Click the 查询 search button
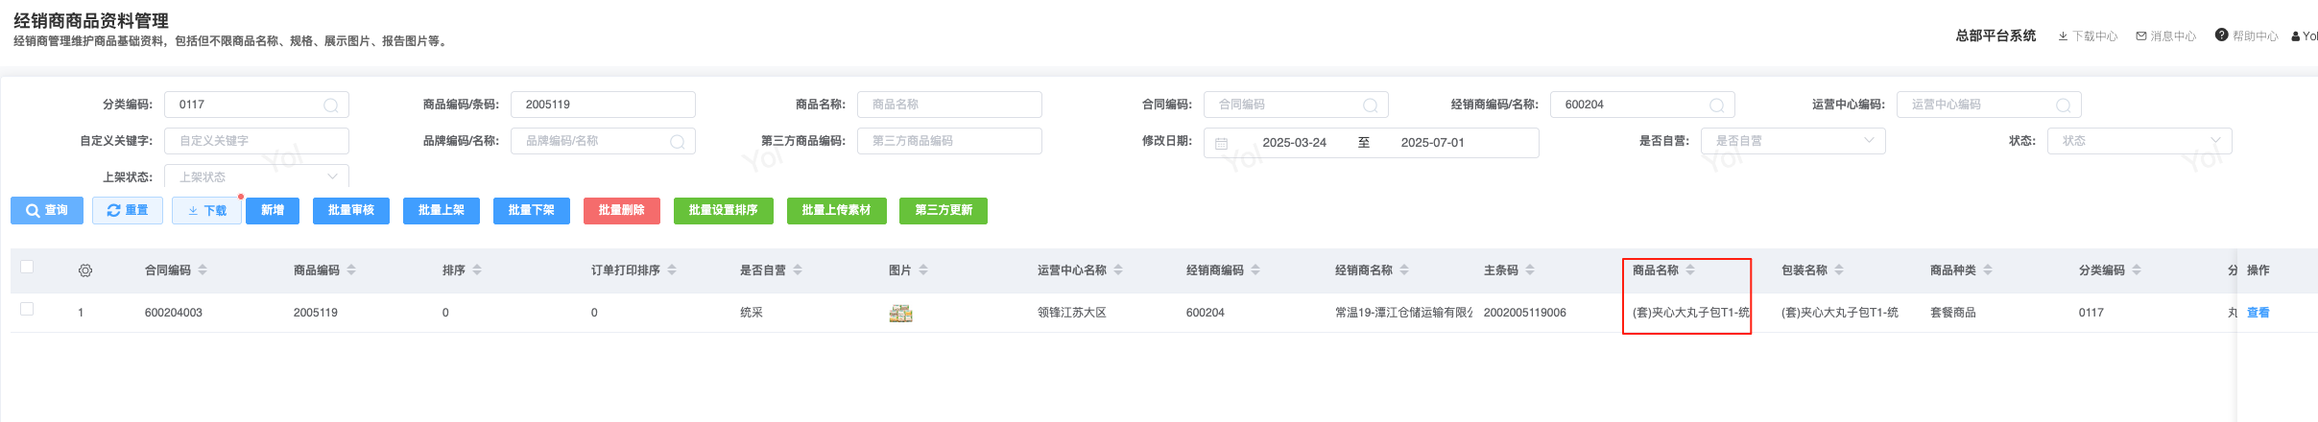The image size is (2318, 422). pyautogui.click(x=47, y=210)
